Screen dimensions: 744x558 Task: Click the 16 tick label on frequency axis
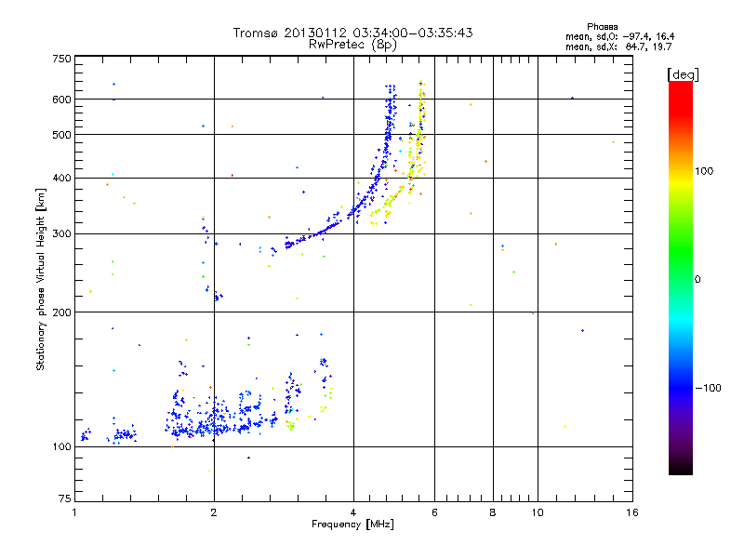(x=632, y=512)
